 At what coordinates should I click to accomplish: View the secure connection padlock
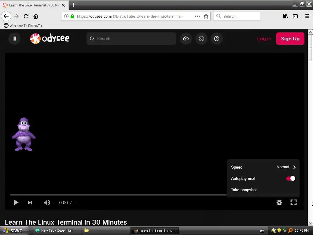[x=72, y=16]
